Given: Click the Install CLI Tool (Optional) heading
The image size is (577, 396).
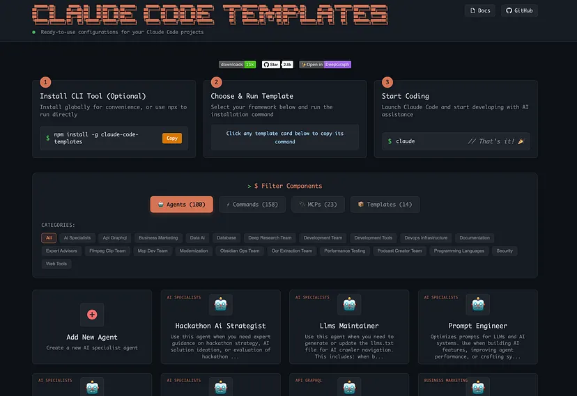Looking at the screenshot, I should pyautogui.click(x=93, y=96).
